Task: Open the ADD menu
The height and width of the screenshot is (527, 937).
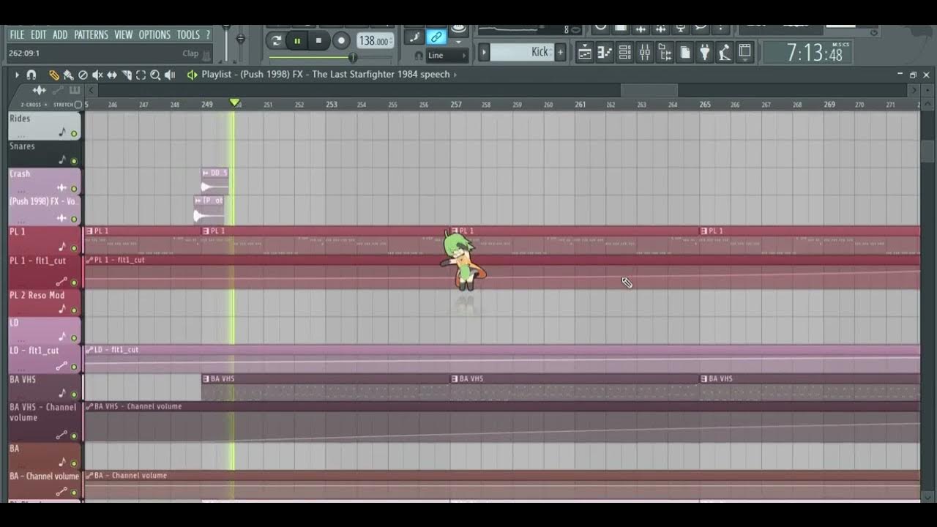Action: click(60, 34)
